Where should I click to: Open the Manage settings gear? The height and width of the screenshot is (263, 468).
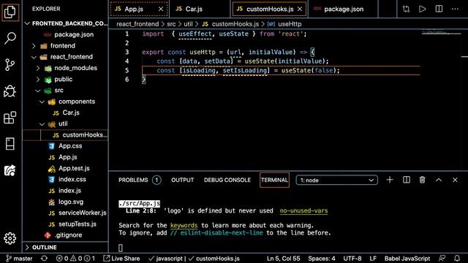[10, 238]
